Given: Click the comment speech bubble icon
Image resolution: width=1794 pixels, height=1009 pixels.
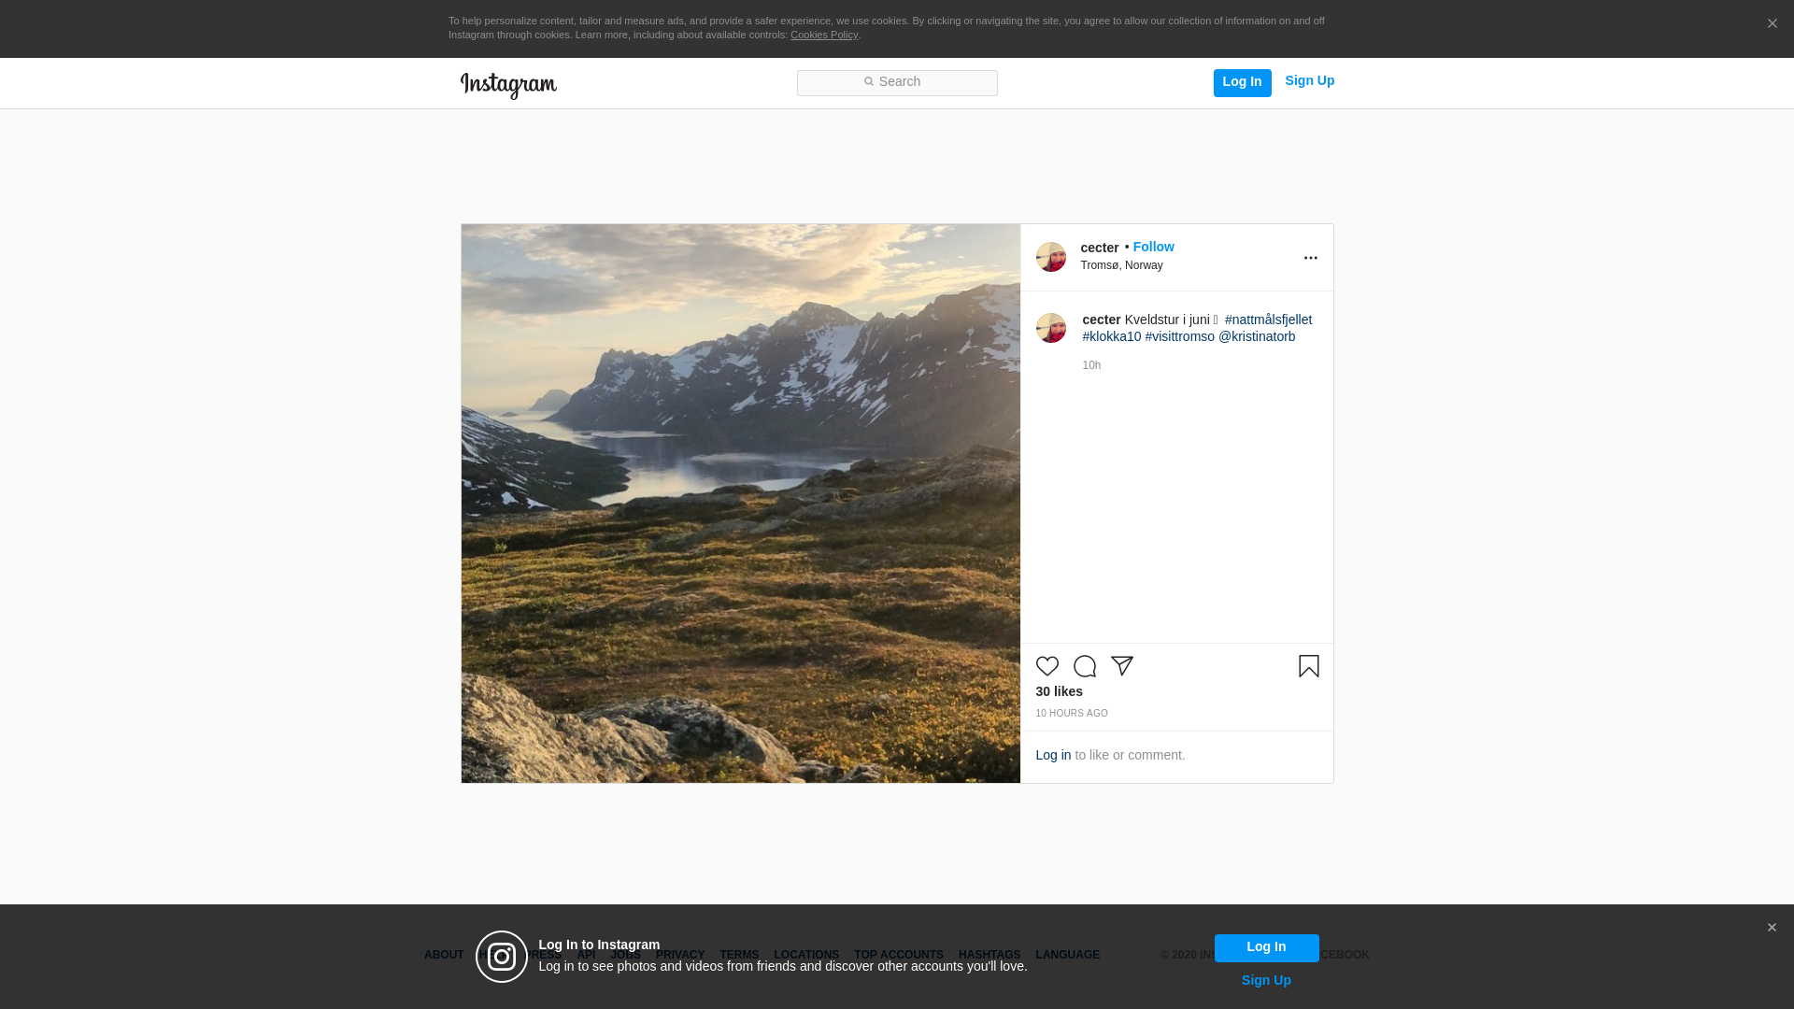Looking at the screenshot, I should pos(1084,666).
